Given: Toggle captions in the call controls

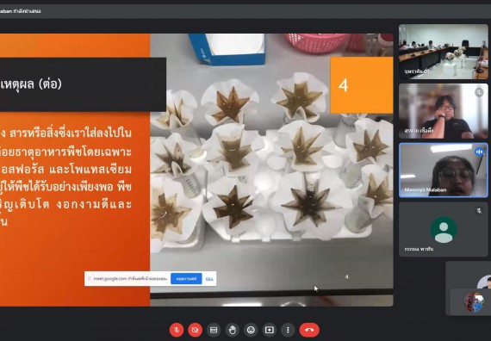Looking at the screenshot, I should coord(214,330).
